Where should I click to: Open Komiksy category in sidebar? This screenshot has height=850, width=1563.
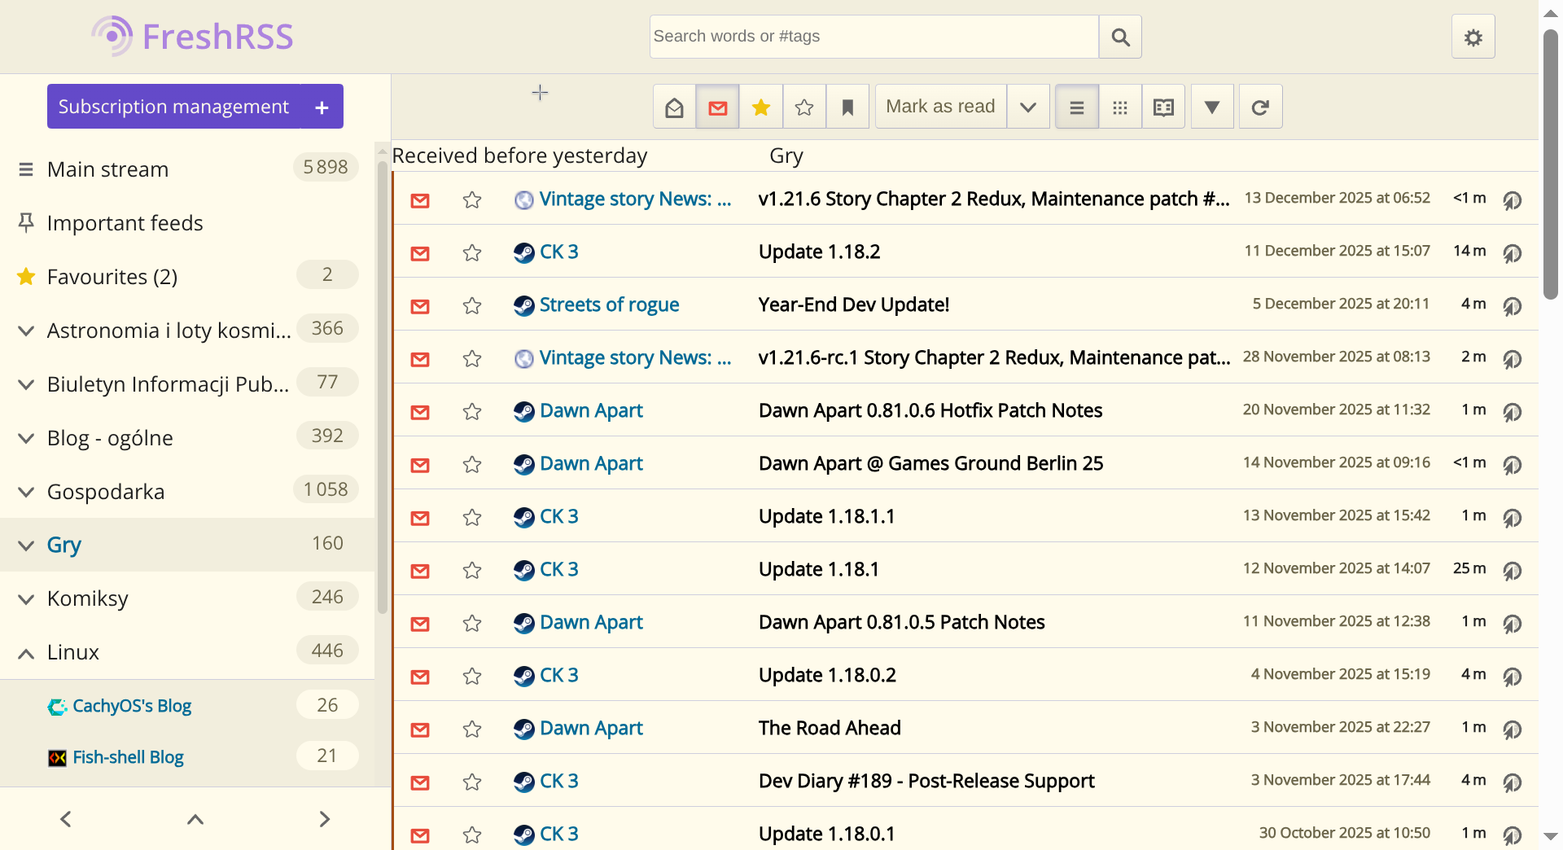[x=88, y=598]
